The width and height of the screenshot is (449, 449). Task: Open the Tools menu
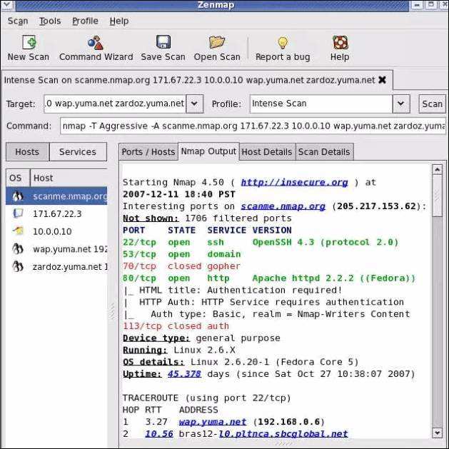click(50, 21)
